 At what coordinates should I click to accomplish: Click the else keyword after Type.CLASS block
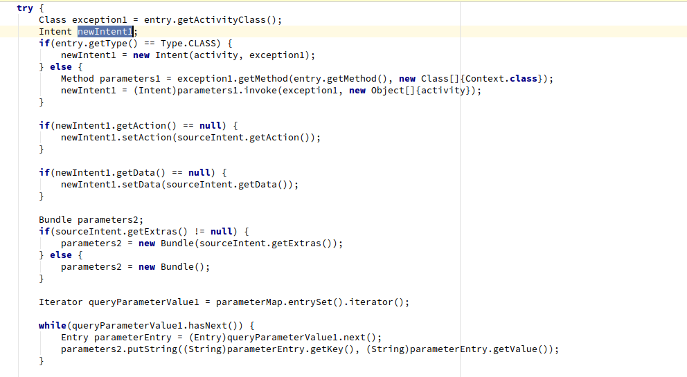(x=60, y=67)
